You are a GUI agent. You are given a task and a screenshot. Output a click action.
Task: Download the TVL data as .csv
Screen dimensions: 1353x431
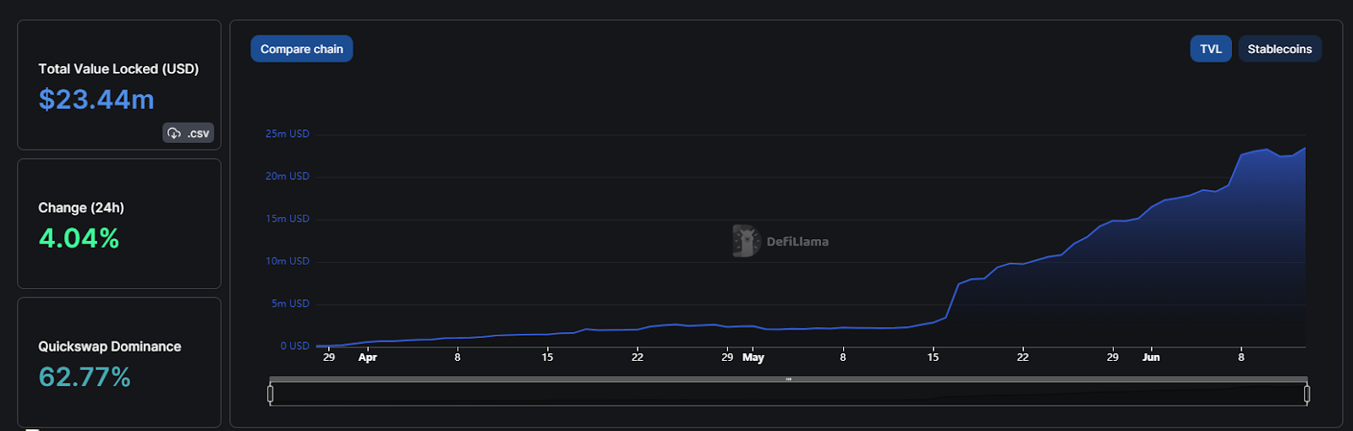coord(189,133)
